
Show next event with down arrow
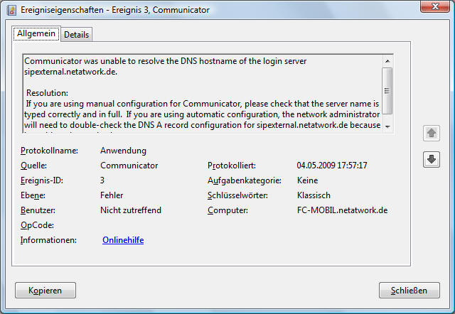click(x=432, y=159)
